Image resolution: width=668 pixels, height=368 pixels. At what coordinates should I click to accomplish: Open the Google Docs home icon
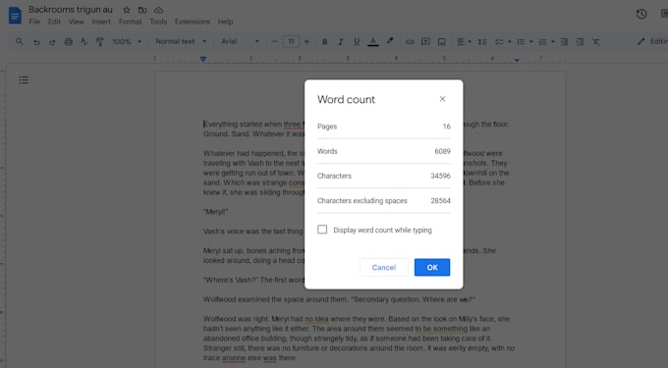click(x=15, y=16)
